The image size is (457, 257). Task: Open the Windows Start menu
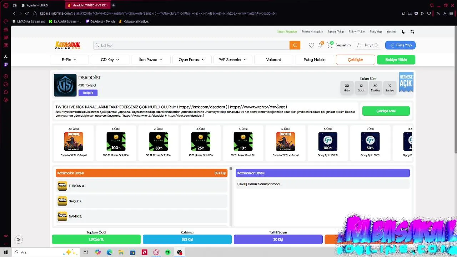(x=6, y=252)
